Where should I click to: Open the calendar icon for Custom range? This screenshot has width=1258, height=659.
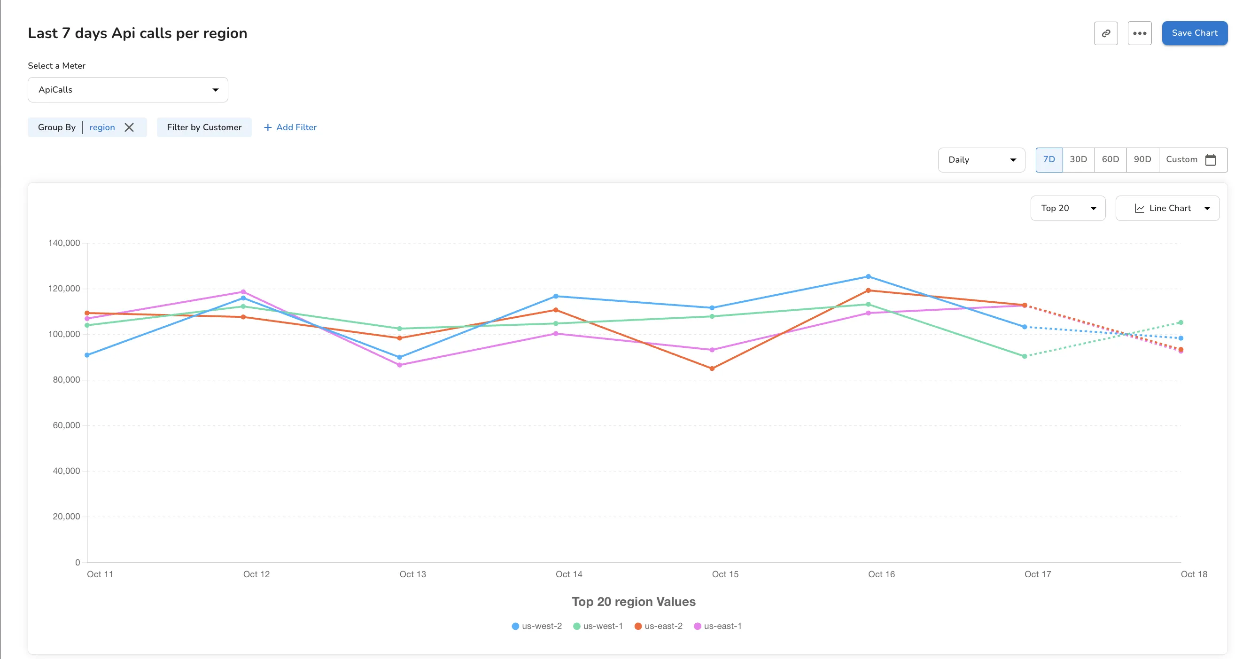tap(1211, 160)
